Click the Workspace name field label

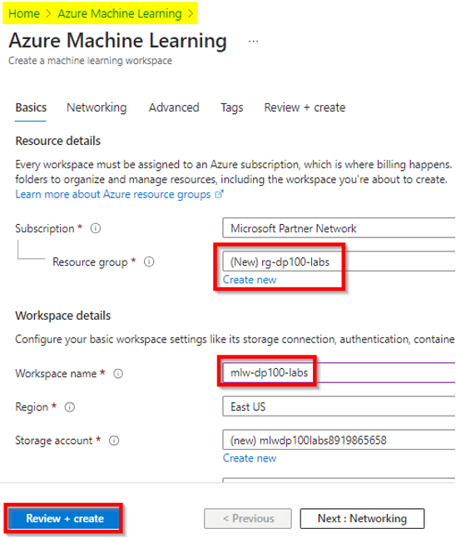(x=56, y=373)
